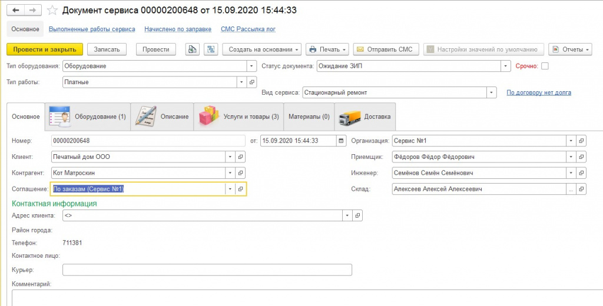Open the Тип работы record with square icon
Image resolution: width=603 pixels, height=306 pixels.
point(252,82)
